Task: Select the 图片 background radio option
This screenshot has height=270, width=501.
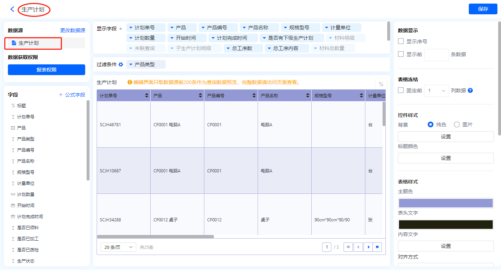Action: [x=457, y=124]
